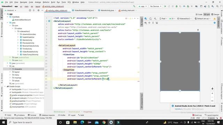Open the Default (en-us) locale dropdown
223x125 pixels.
tap(202, 18)
